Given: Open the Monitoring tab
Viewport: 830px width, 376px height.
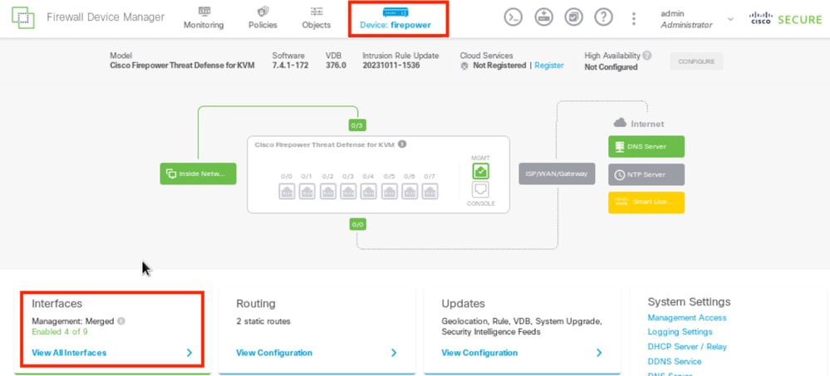Looking at the screenshot, I should click(x=204, y=18).
